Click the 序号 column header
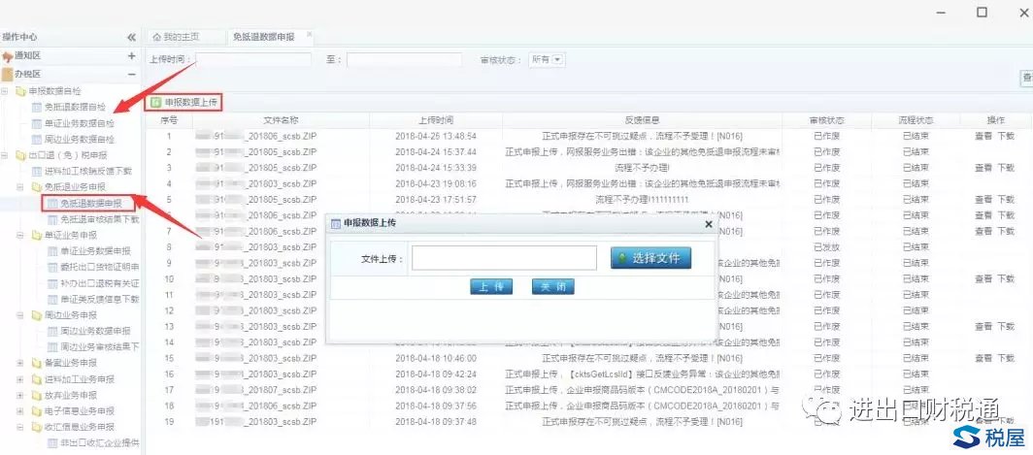The height and width of the screenshot is (455, 1033). (x=169, y=120)
